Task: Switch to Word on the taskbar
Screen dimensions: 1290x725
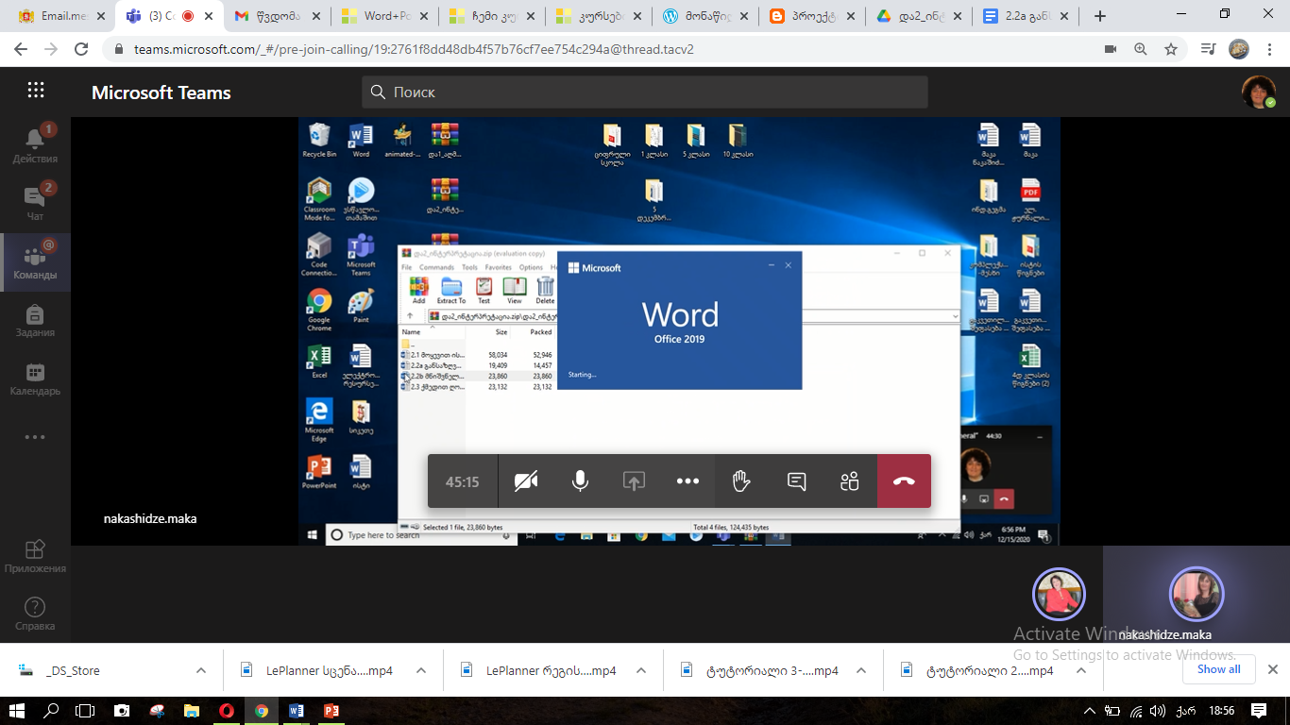Action: (297, 711)
